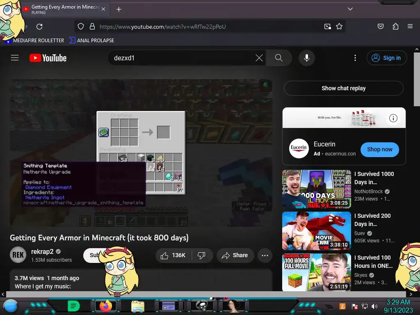Open the NotNotBrock channel name

[369, 191]
